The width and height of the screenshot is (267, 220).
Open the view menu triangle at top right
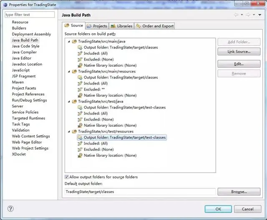259,15
